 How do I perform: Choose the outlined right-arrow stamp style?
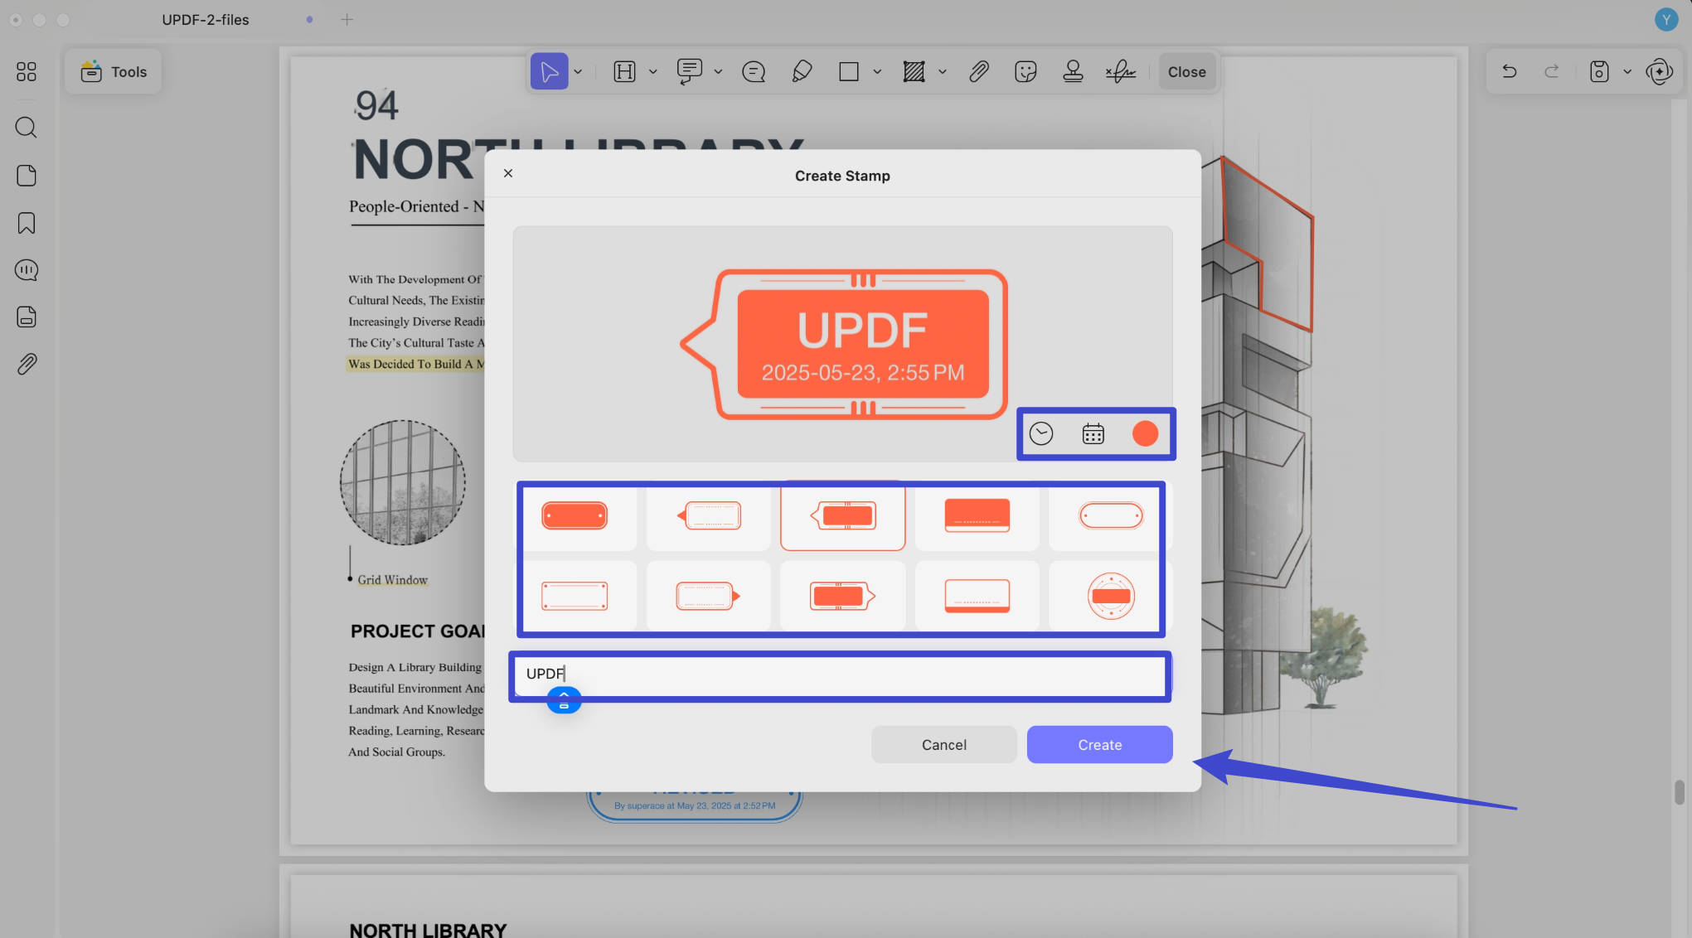[709, 596]
